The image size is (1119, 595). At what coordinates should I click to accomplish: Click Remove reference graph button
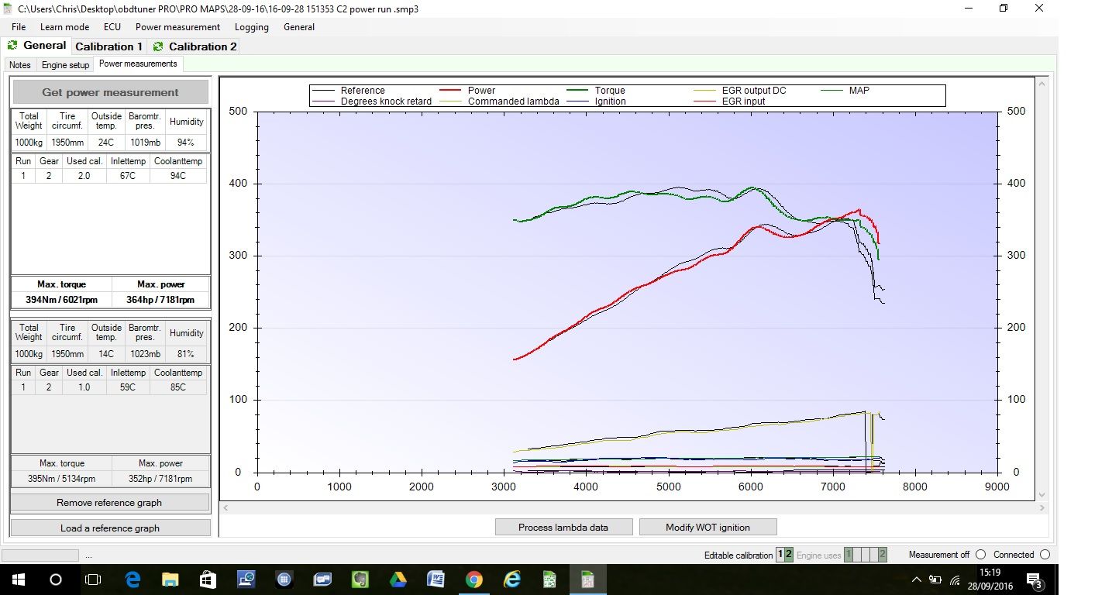[x=109, y=503]
